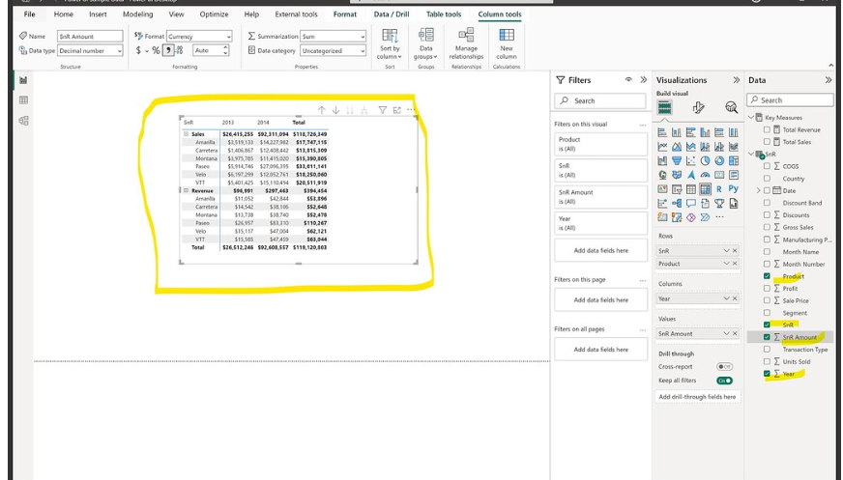Viewport: 843px width, 480px height.
Task: Uncheck the SnR Amount field
Action: coord(767,337)
